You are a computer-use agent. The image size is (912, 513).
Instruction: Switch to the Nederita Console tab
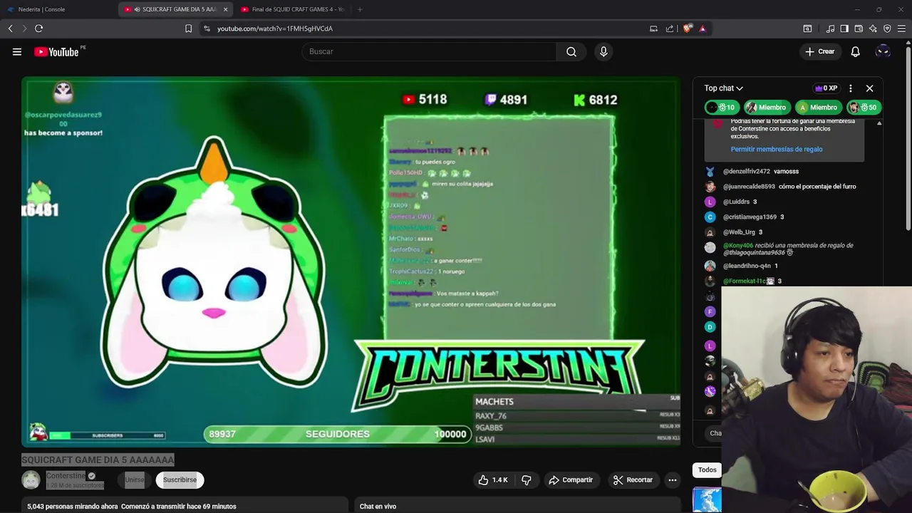tap(58, 9)
